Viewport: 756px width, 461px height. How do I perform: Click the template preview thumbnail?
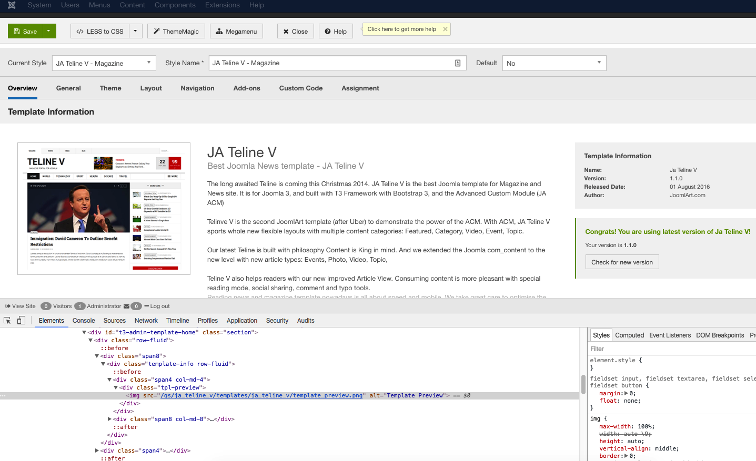104,209
